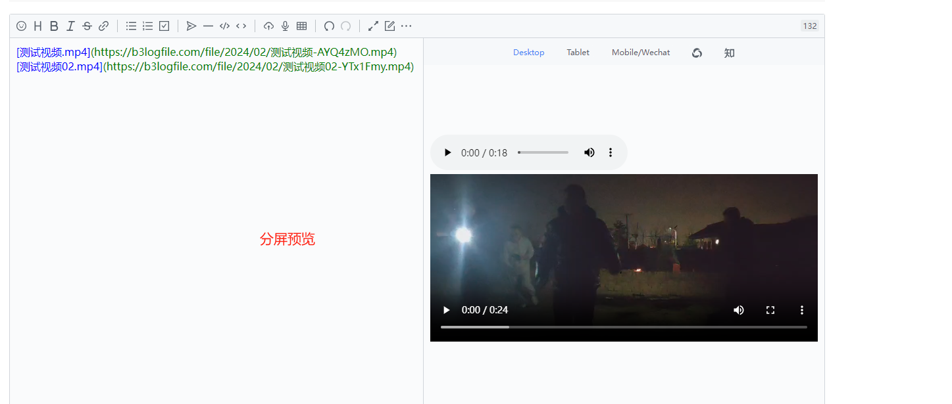Play the 0:24 video
The image size is (952, 404).
click(x=446, y=310)
